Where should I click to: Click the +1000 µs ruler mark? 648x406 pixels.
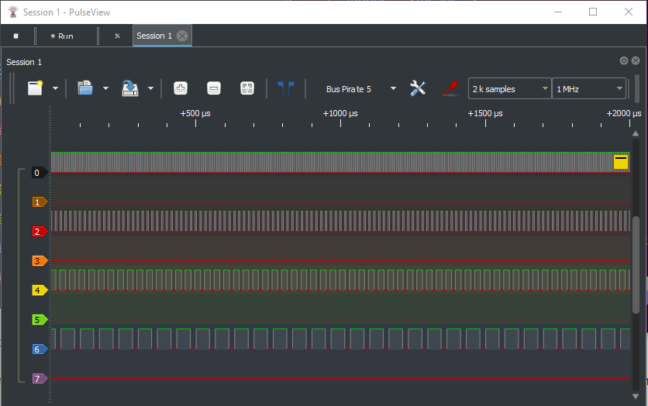point(340,113)
